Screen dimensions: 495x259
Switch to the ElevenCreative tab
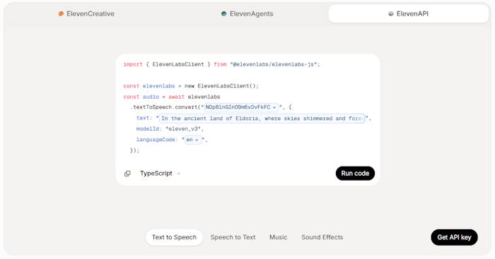(x=86, y=14)
